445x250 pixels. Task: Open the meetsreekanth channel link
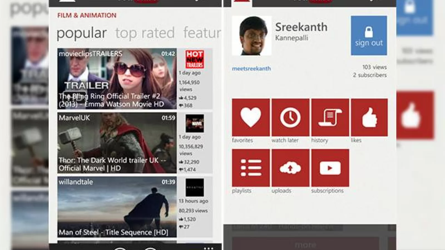[x=251, y=69]
